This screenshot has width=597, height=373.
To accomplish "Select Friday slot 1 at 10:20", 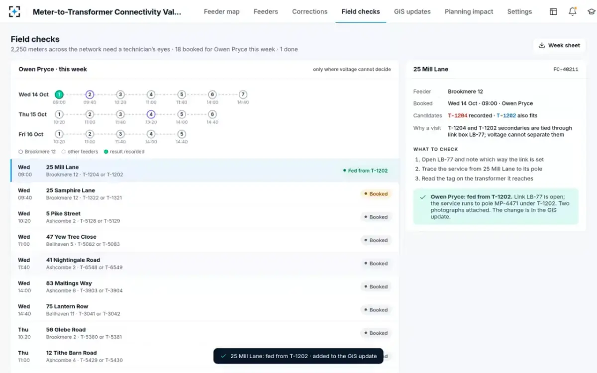I will coord(59,134).
